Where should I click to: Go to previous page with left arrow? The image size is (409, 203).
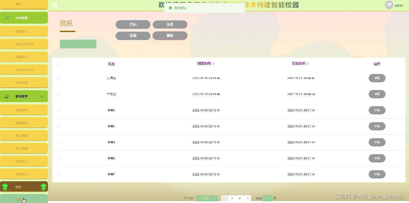click(224, 198)
